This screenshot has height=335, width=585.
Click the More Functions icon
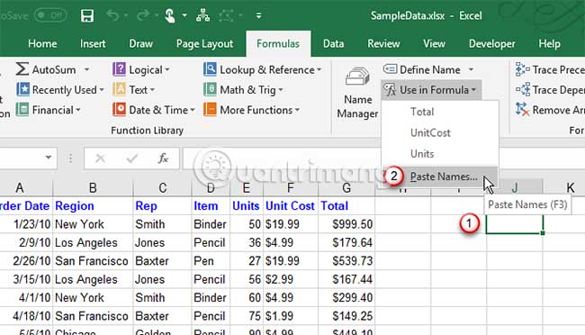click(210, 110)
